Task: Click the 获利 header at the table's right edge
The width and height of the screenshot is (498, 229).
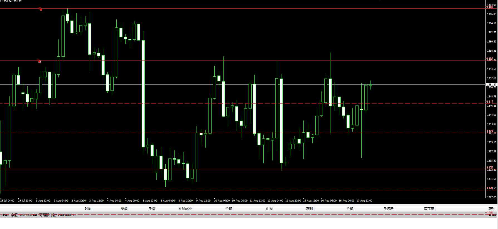Action: coord(492,209)
